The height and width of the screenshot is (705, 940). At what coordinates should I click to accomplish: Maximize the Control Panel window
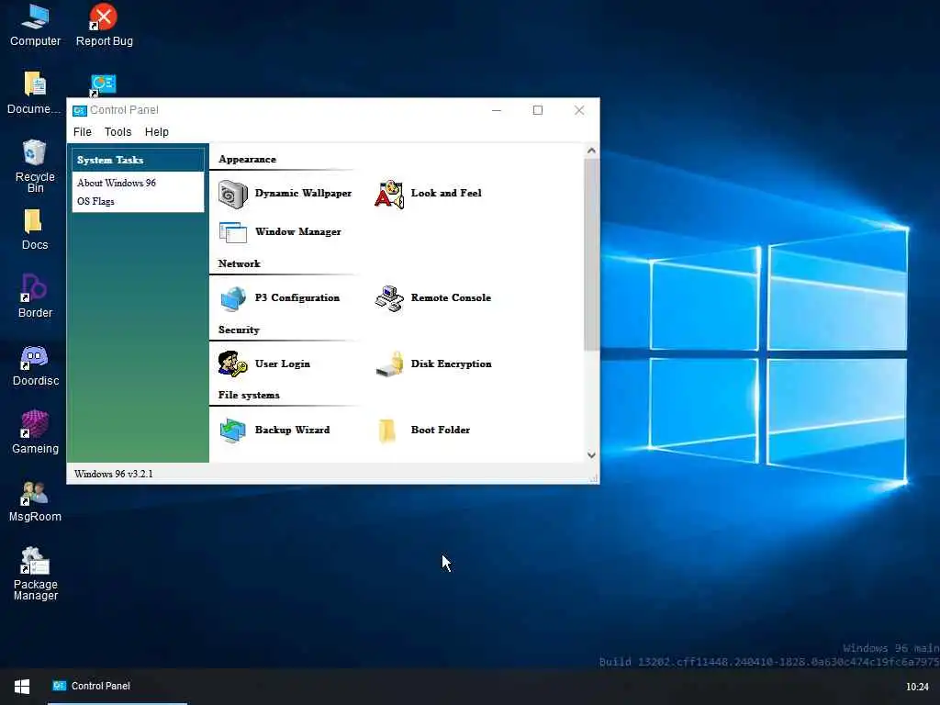click(538, 110)
